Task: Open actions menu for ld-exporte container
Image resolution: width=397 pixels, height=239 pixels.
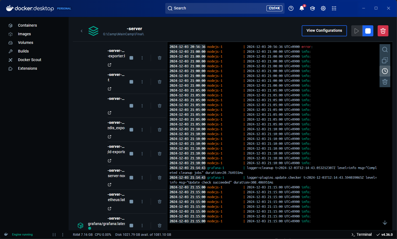Action: tap(142, 154)
